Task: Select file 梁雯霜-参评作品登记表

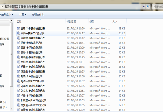Action: (x=33, y=72)
